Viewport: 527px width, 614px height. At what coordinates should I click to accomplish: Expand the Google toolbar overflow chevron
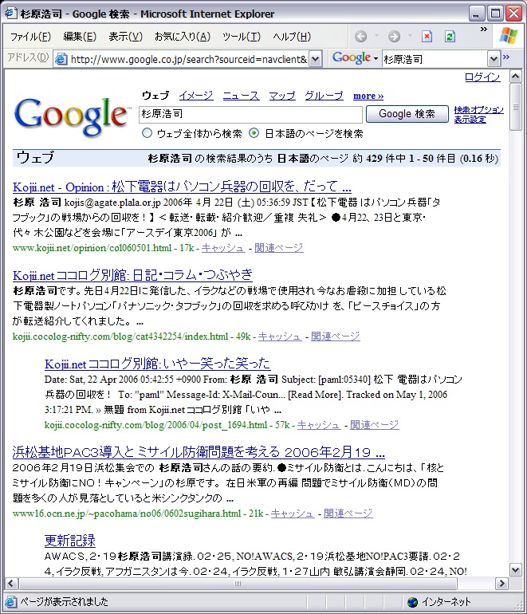pos(506,57)
